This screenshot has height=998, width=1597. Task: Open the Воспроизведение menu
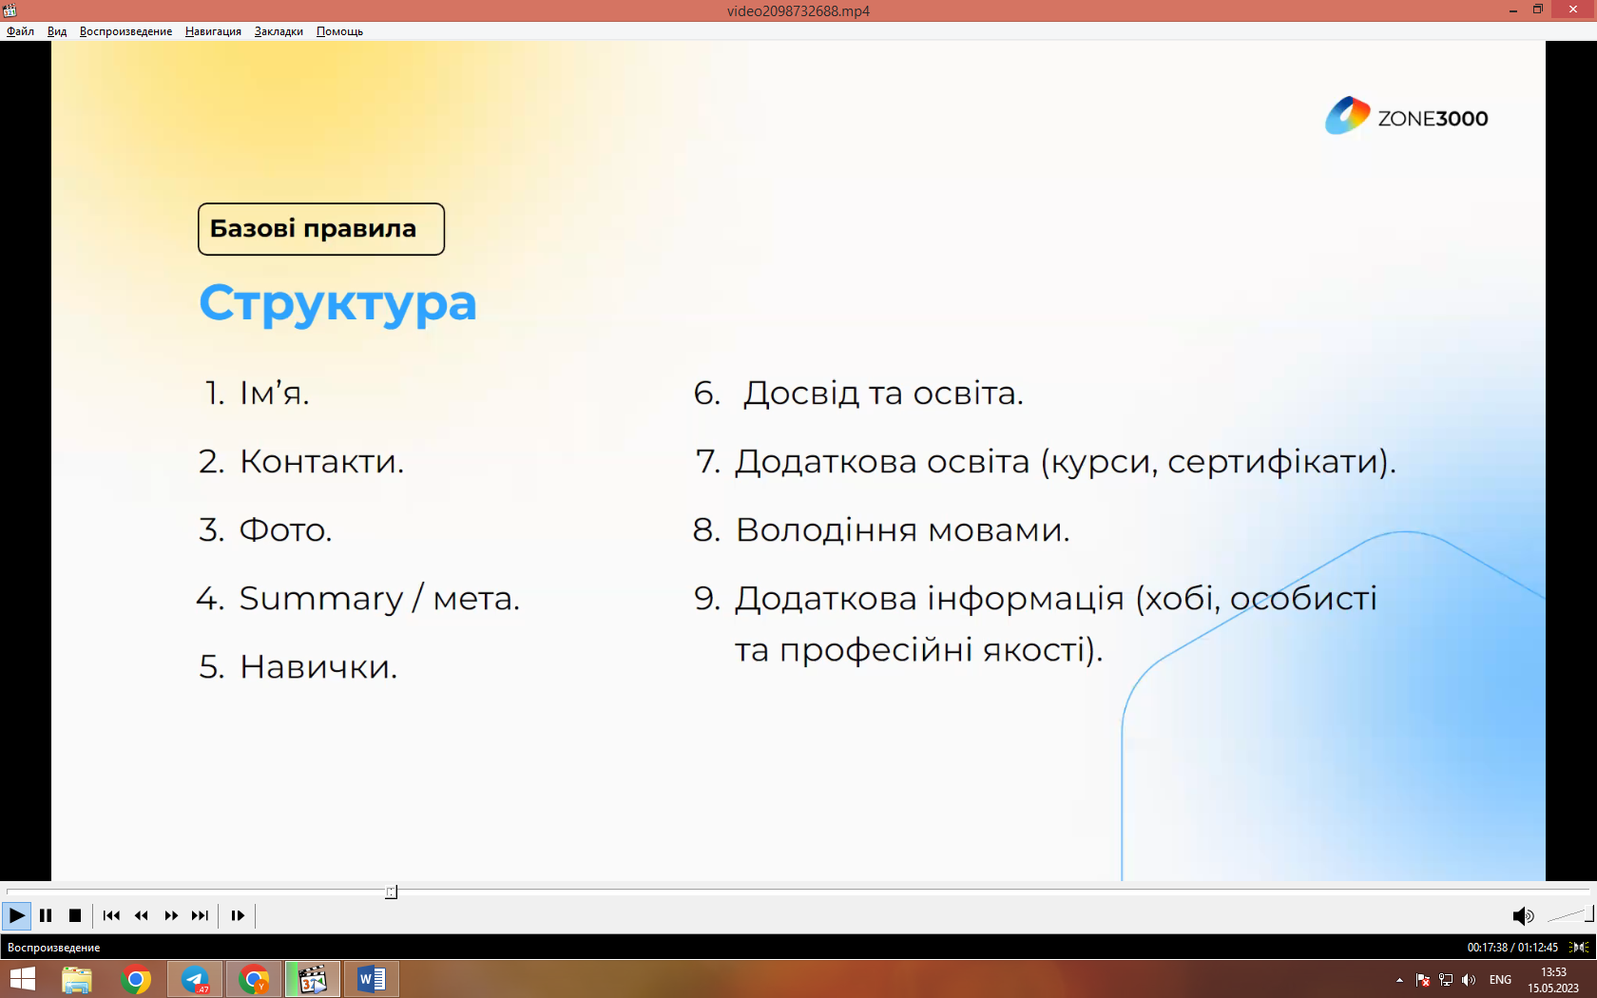click(126, 31)
